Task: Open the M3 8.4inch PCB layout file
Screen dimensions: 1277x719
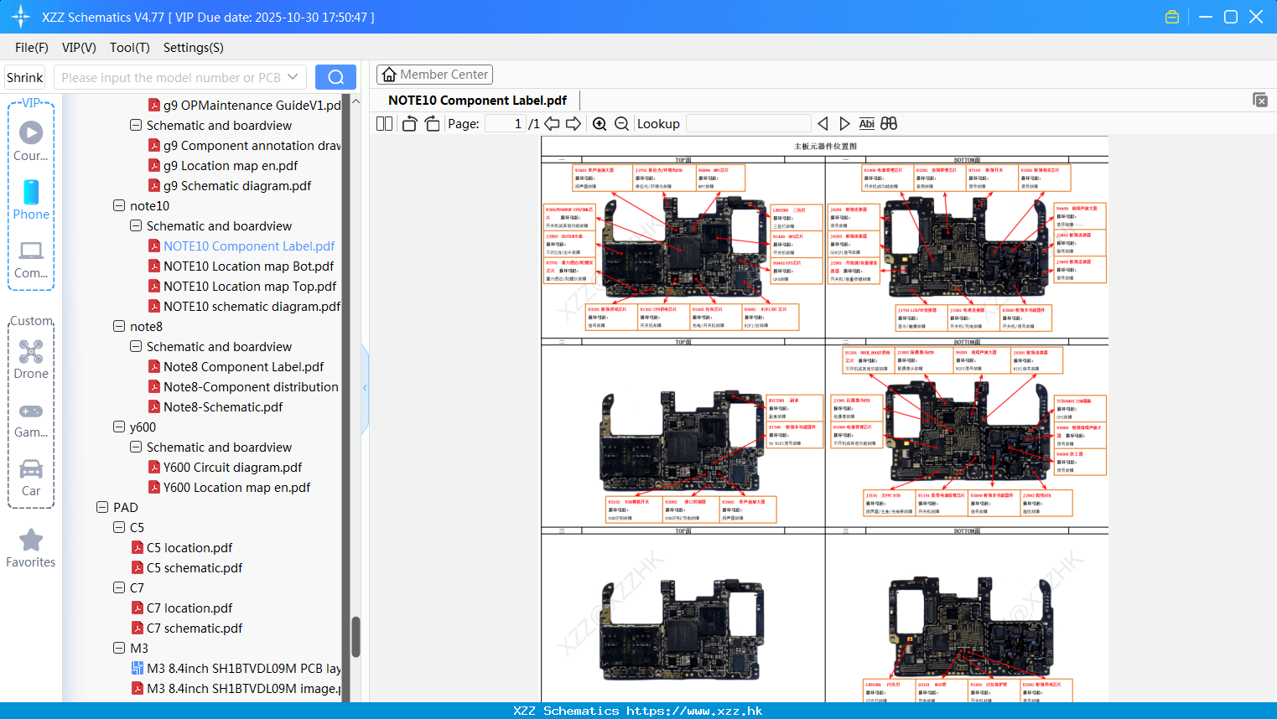Action: pos(236,669)
